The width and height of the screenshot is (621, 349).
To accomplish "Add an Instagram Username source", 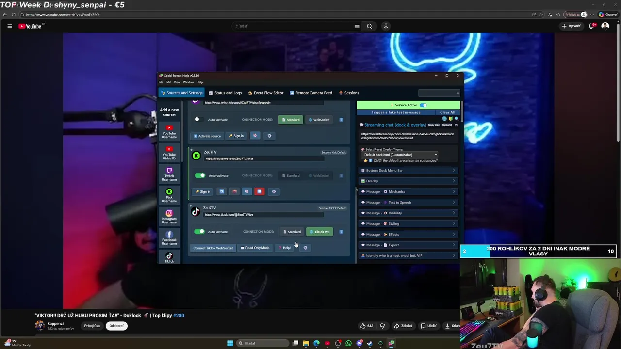I will tap(169, 217).
